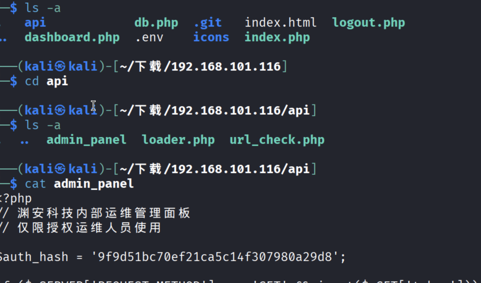
Task: Click the .git directory entry
Action: click(208, 23)
